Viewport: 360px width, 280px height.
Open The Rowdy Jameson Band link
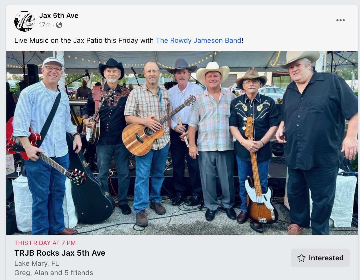point(199,40)
